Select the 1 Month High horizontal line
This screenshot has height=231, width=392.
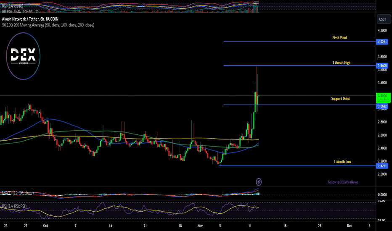click(299, 66)
